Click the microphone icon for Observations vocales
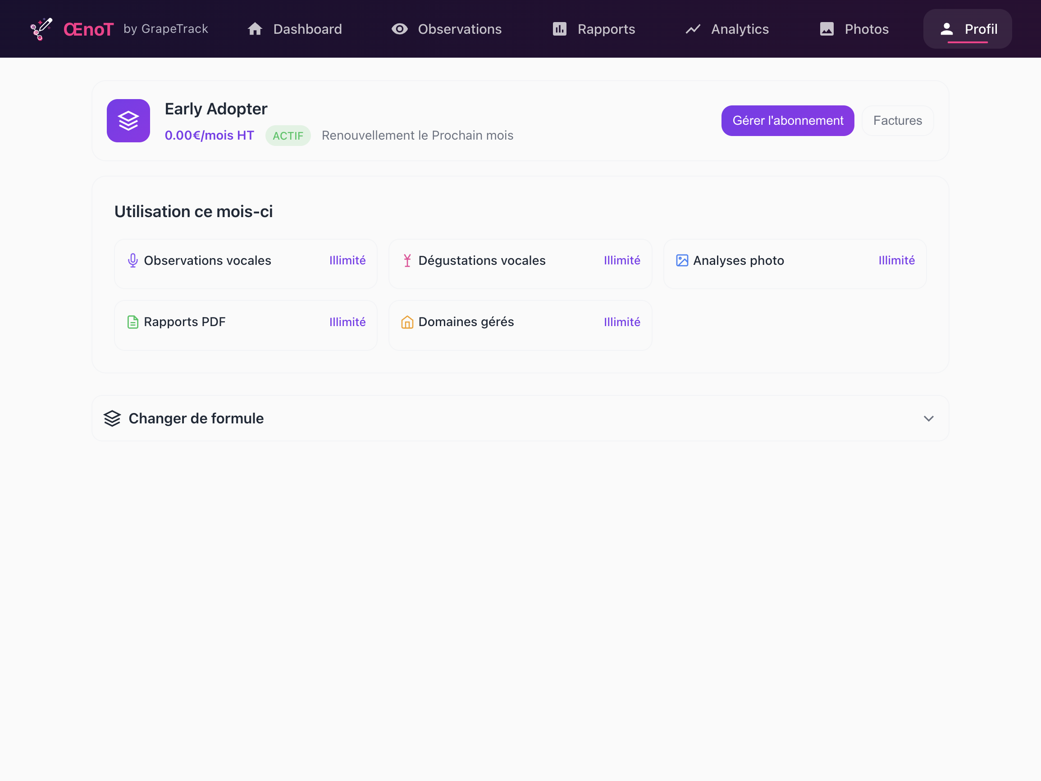1041x781 pixels. pos(132,260)
